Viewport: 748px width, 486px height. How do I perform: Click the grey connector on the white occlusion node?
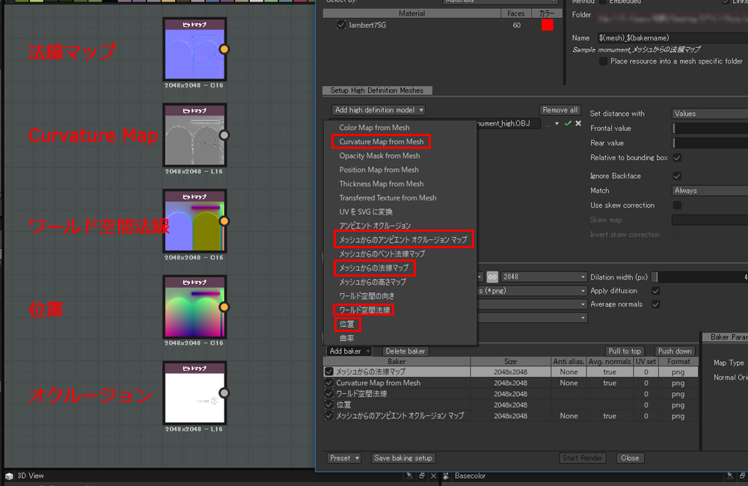click(x=224, y=393)
